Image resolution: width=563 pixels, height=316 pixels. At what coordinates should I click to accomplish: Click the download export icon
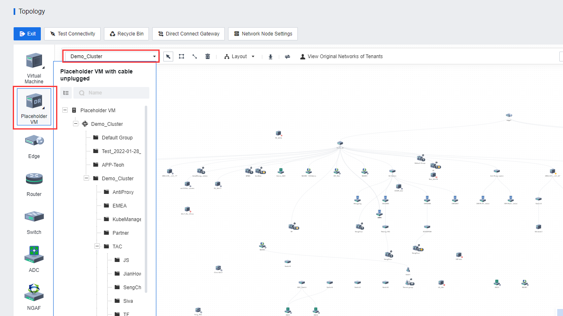(271, 57)
